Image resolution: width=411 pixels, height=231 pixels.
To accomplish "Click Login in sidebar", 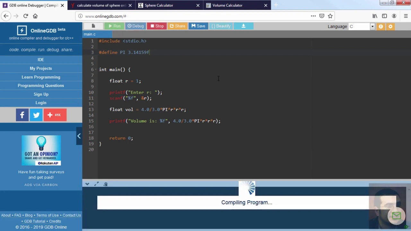I will (41, 103).
